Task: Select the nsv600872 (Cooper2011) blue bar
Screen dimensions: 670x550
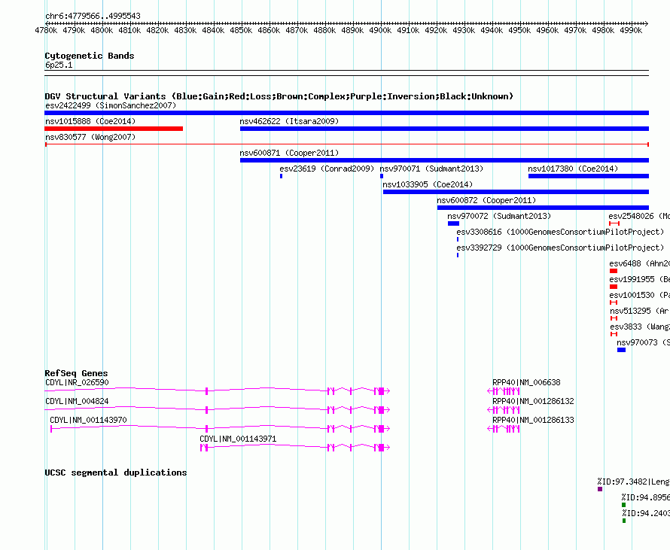Action: pyautogui.click(x=543, y=208)
